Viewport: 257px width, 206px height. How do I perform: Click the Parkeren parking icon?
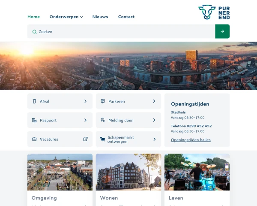(x=103, y=101)
